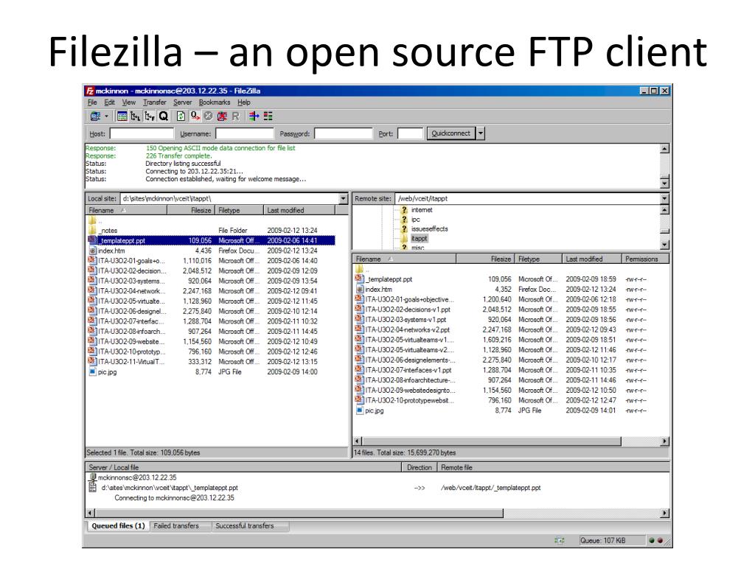Click the PowerPoint icon of local ITA-U3O2-01-goals
Viewport: 755px width, 566px height.
pos(92,260)
